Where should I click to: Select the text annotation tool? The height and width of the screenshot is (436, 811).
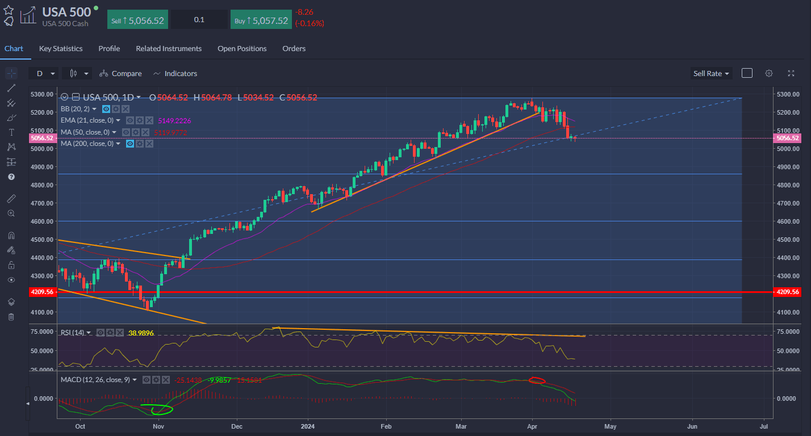[x=11, y=132]
